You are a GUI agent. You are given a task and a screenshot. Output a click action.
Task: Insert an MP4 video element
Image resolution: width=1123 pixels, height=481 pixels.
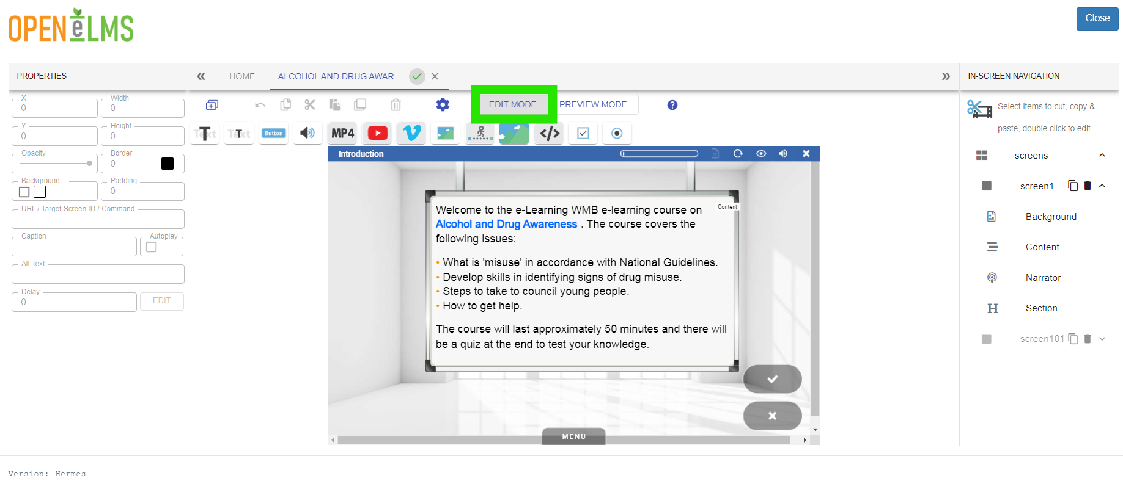click(x=343, y=133)
